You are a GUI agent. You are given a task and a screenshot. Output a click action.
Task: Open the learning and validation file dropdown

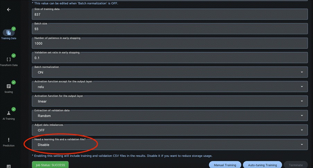169,145
